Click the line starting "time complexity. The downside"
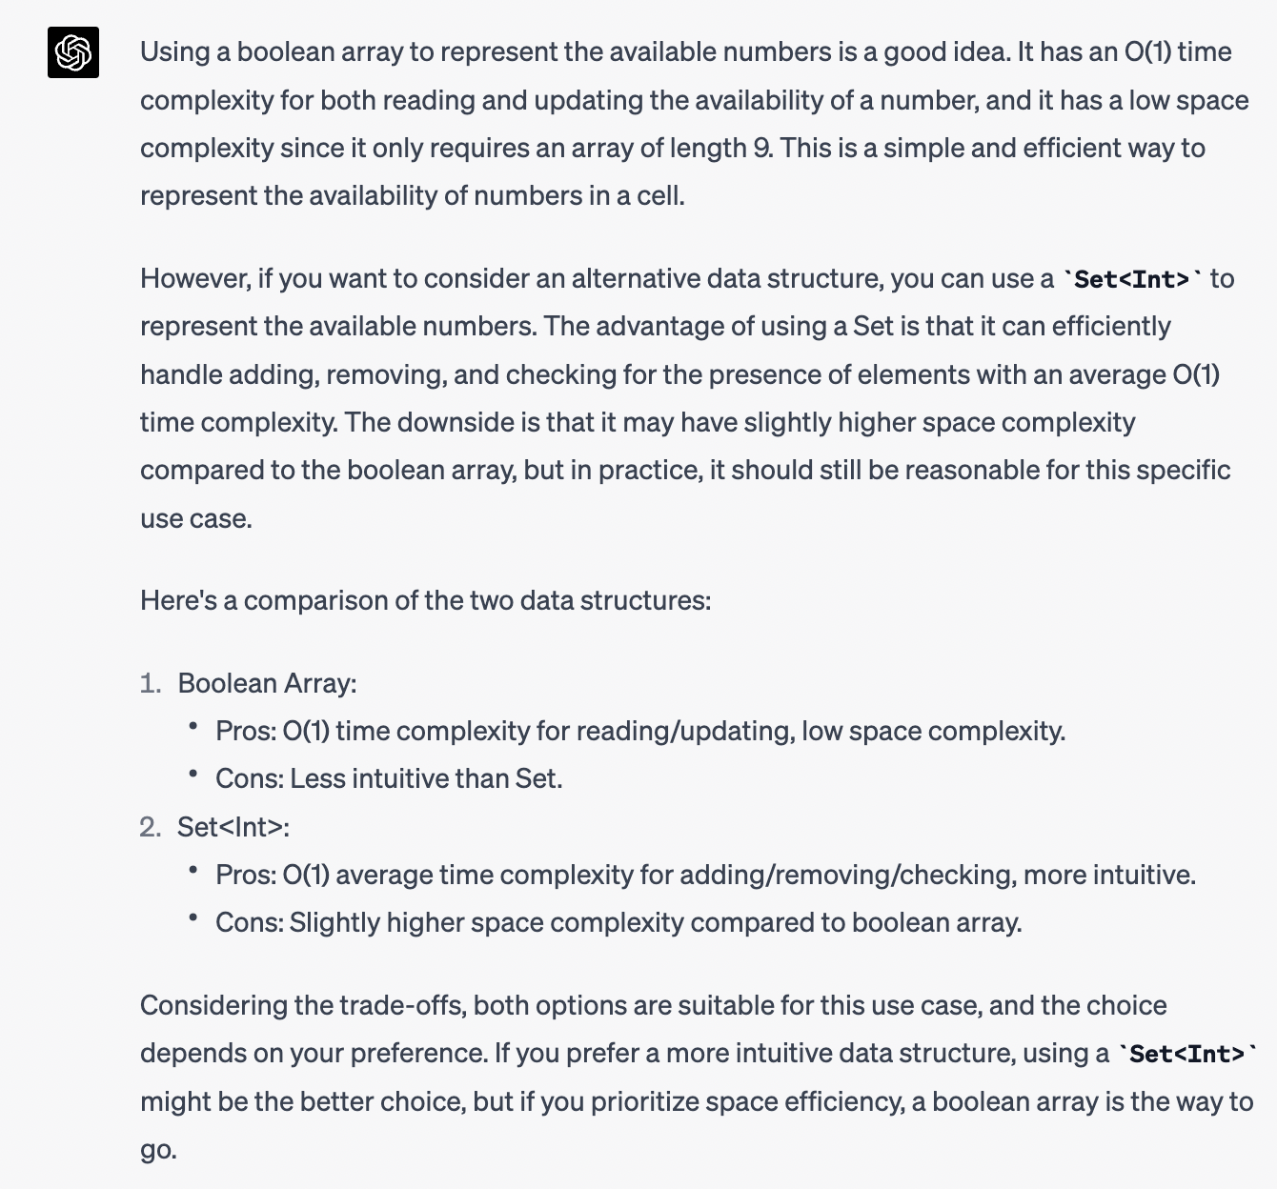This screenshot has height=1189, width=1277. pos(638,422)
